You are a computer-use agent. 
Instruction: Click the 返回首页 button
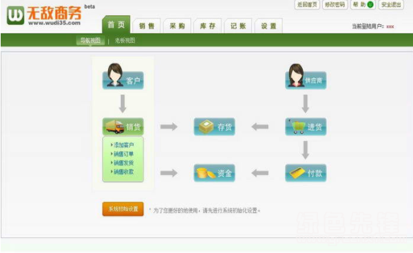[x=307, y=5]
